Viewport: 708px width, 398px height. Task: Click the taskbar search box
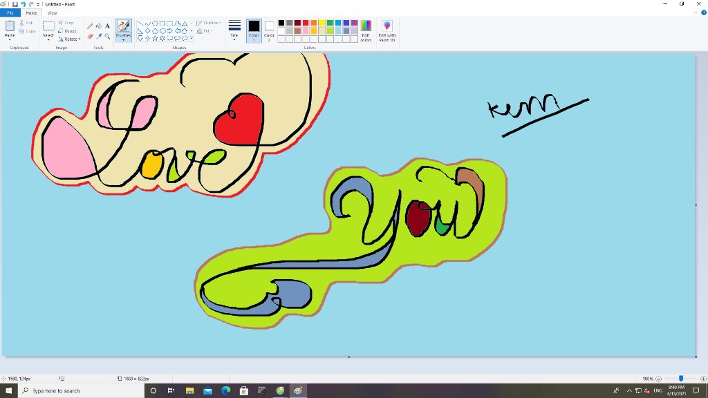click(x=82, y=391)
